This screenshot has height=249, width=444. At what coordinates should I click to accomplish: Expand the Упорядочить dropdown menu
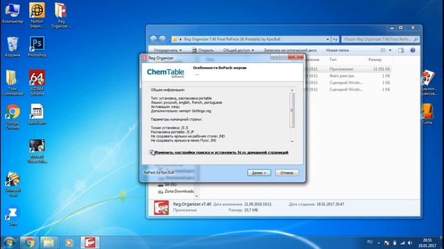pyautogui.click(x=168, y=50)
